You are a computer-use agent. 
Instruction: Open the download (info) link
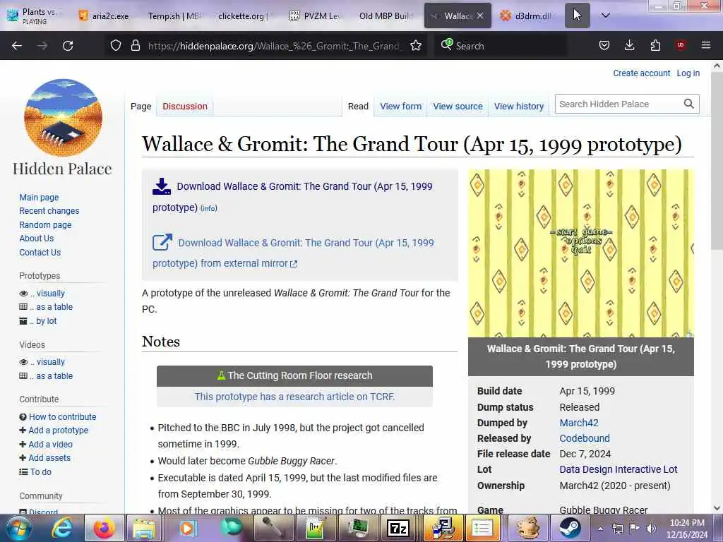click(x=209, y=208)
